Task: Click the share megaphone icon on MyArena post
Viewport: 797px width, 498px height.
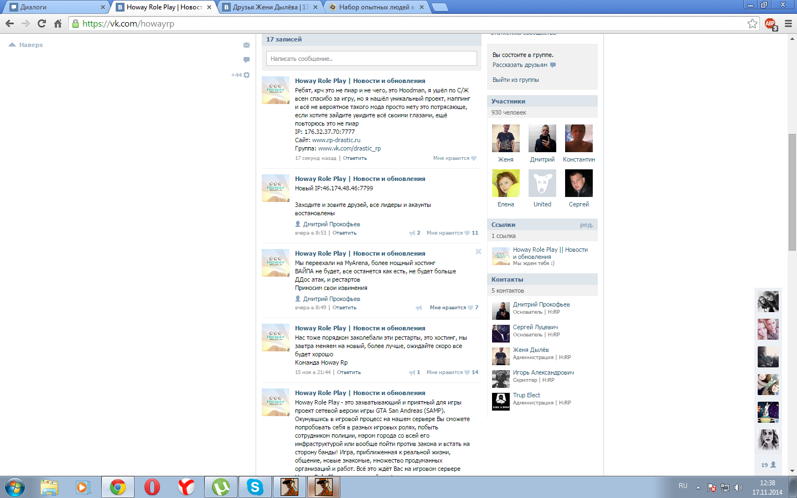Action: 418,308
